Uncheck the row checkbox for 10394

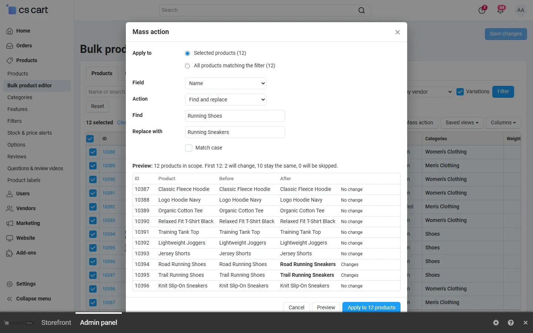pyautogui.click(x=93, y=234)
